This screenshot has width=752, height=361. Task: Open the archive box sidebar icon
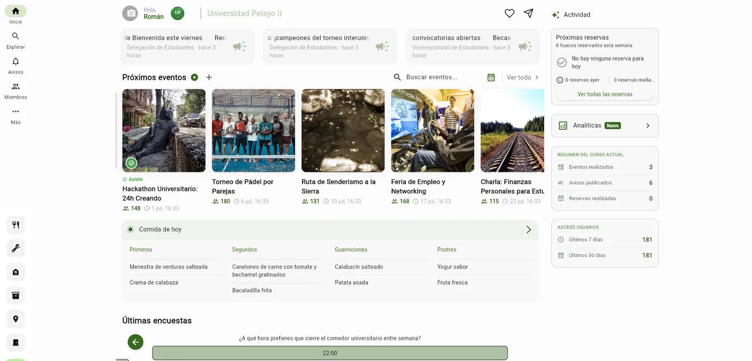point(16,296)
